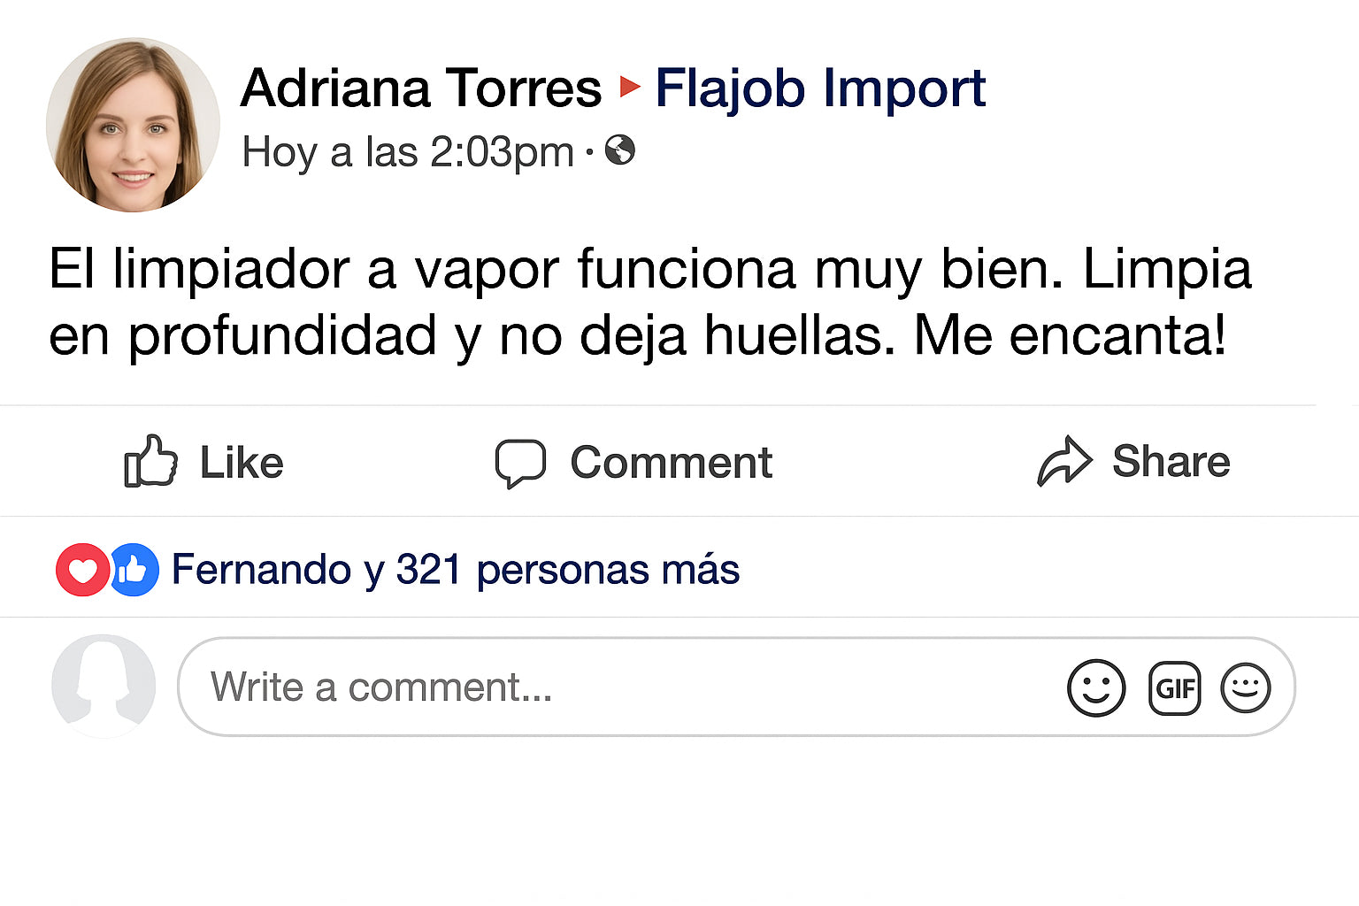Focus the "Write a comment..." field

click(x=619, y=687)
